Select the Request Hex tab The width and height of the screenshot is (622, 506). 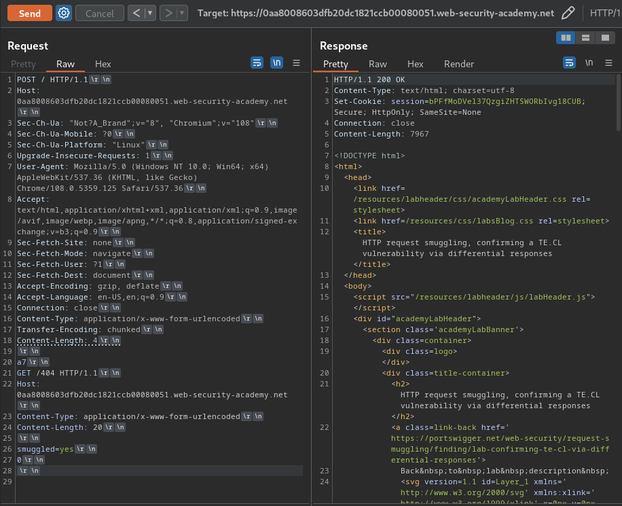[x=103, y=64]
